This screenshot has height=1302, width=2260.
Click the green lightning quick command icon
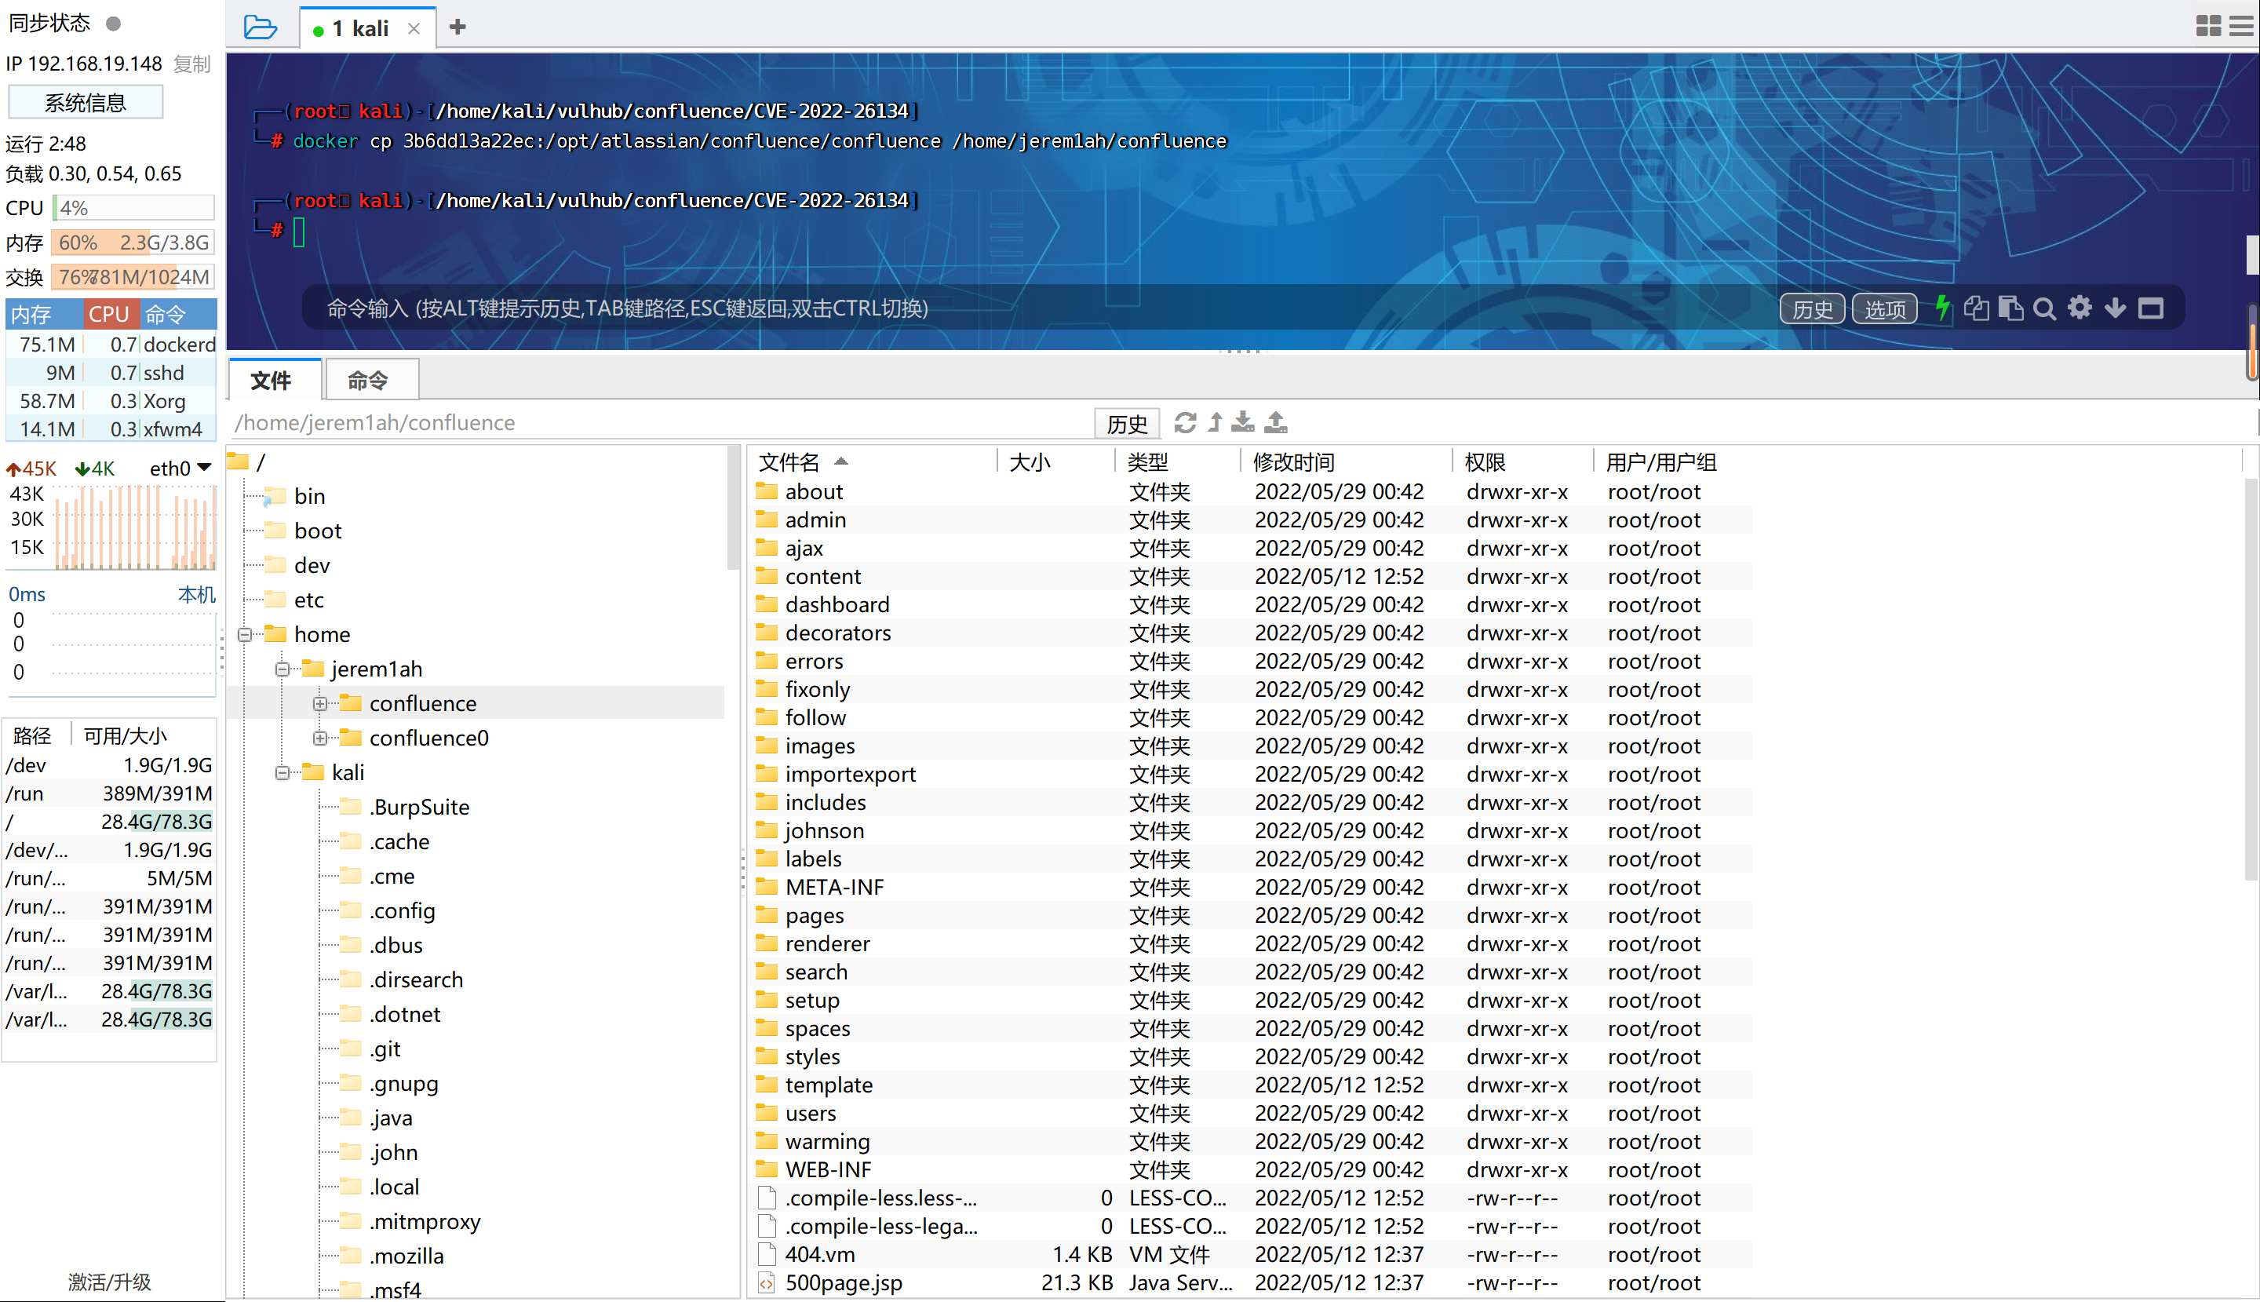tap(1941, 308)
